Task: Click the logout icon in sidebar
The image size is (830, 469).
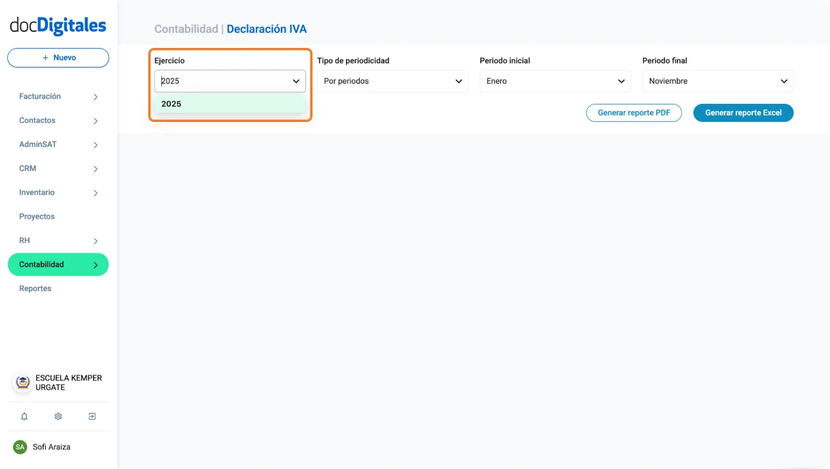Action: 92,417
